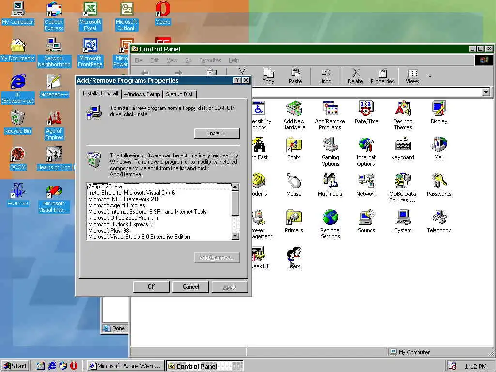Click OK in Add/Remove Programs dialog
The width and height of the screenshot is (496, 372).
tap(151, 287)
